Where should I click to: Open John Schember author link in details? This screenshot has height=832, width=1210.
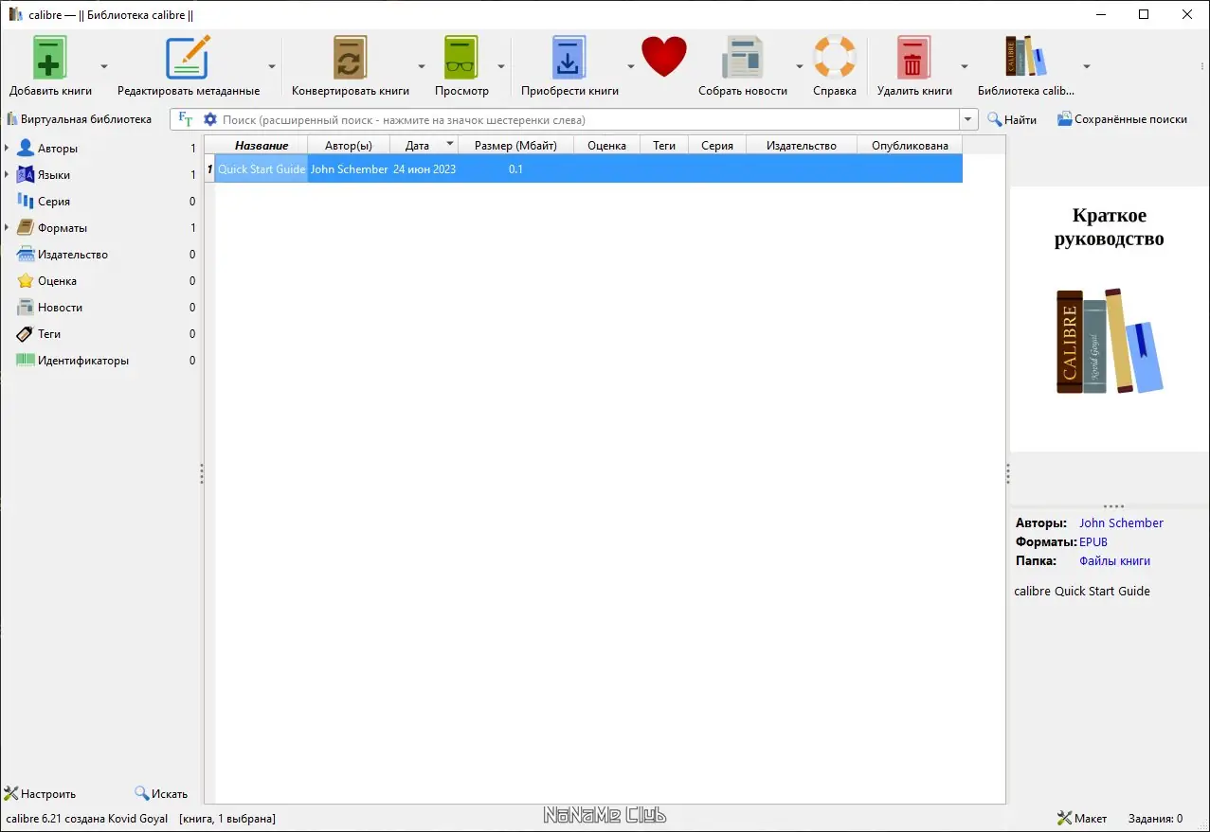pyautogui.click(x=1121, y=522)
